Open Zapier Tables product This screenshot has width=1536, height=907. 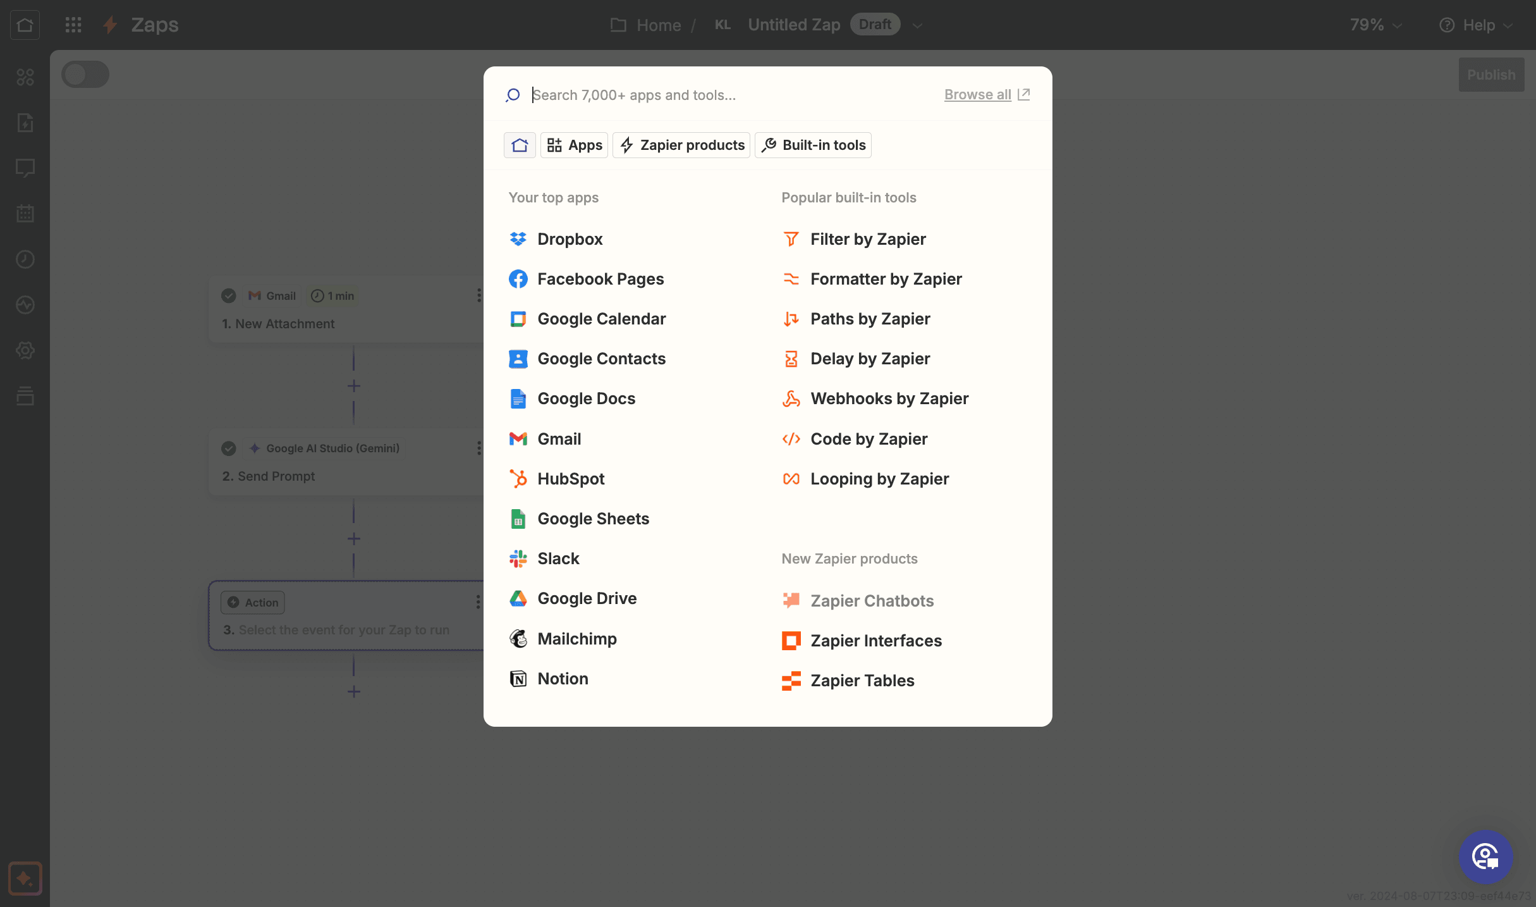[848, 681]
